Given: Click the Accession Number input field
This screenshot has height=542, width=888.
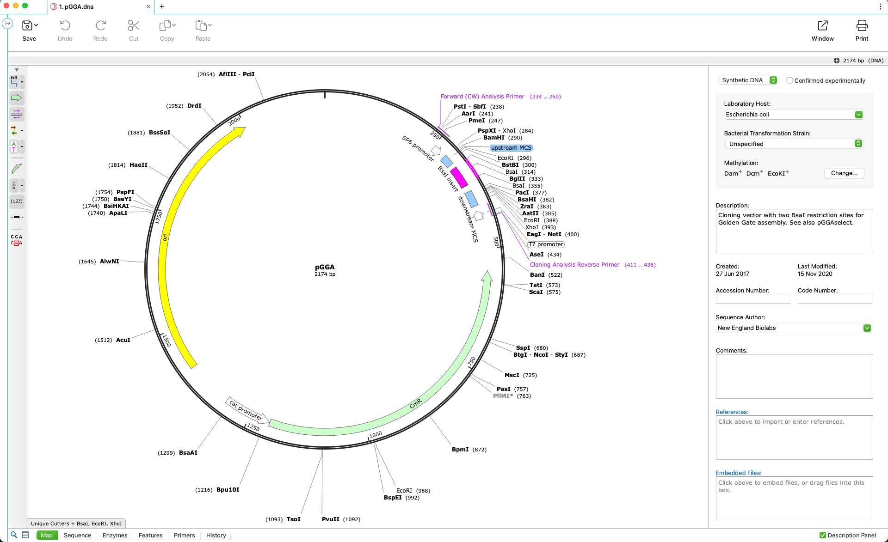Looking at the screenshot, I should (753, 298).
